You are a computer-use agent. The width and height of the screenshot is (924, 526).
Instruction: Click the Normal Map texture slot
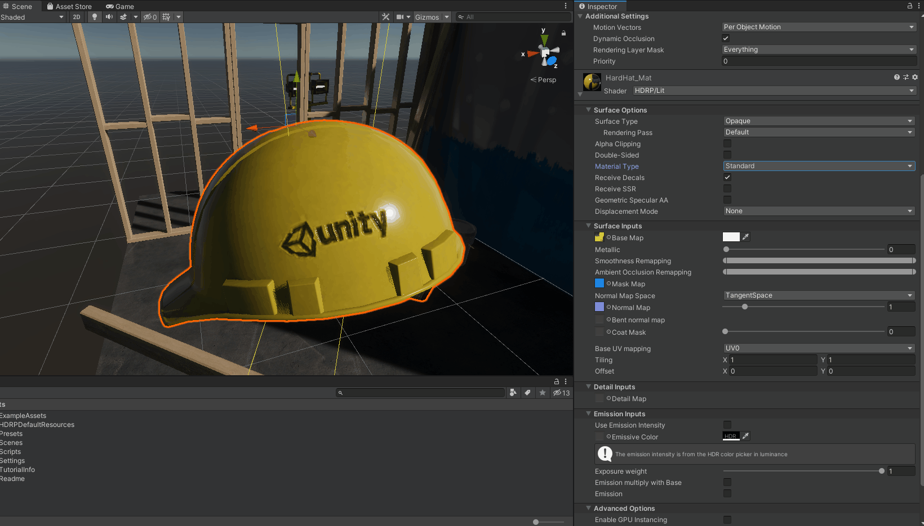[x=599, y=307]
